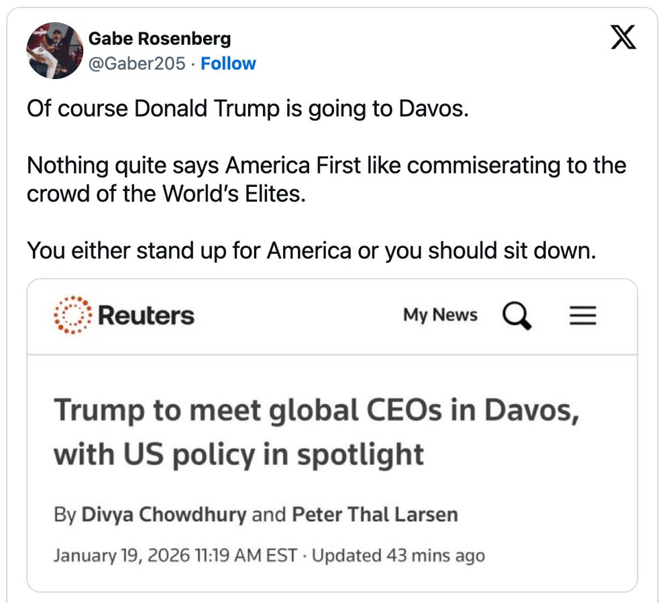Click Gabe Rosenberg's profile avatar
This screenshot has width=664, height=603.
54,51
